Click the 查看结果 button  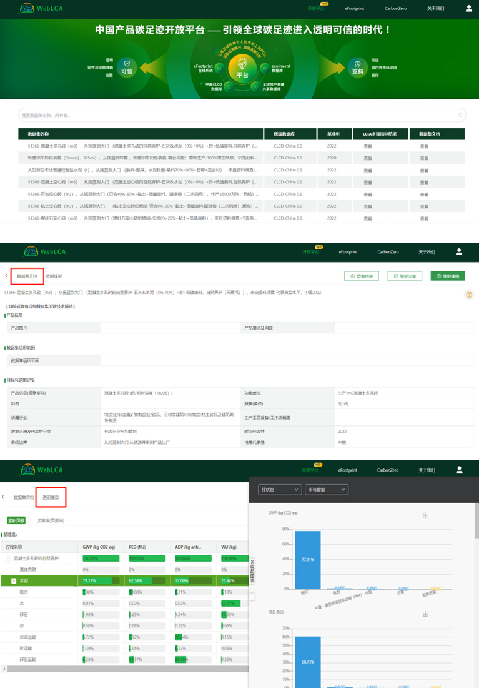(x=362, y=276)
